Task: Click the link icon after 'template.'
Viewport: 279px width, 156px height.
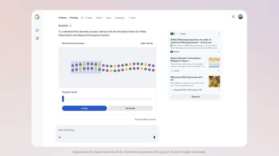Action: [x=70, y=25]
